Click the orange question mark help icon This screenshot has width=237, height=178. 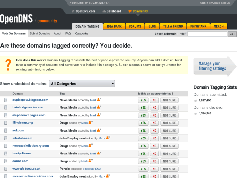[x=8, y=65]
